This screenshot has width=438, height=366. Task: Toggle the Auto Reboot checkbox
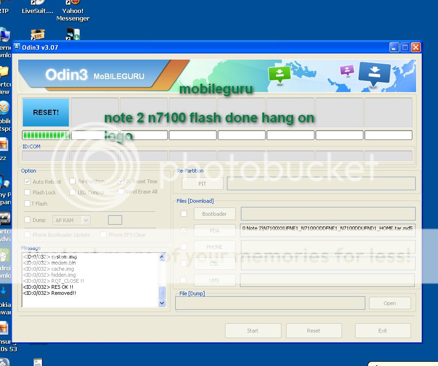(27, 182)
